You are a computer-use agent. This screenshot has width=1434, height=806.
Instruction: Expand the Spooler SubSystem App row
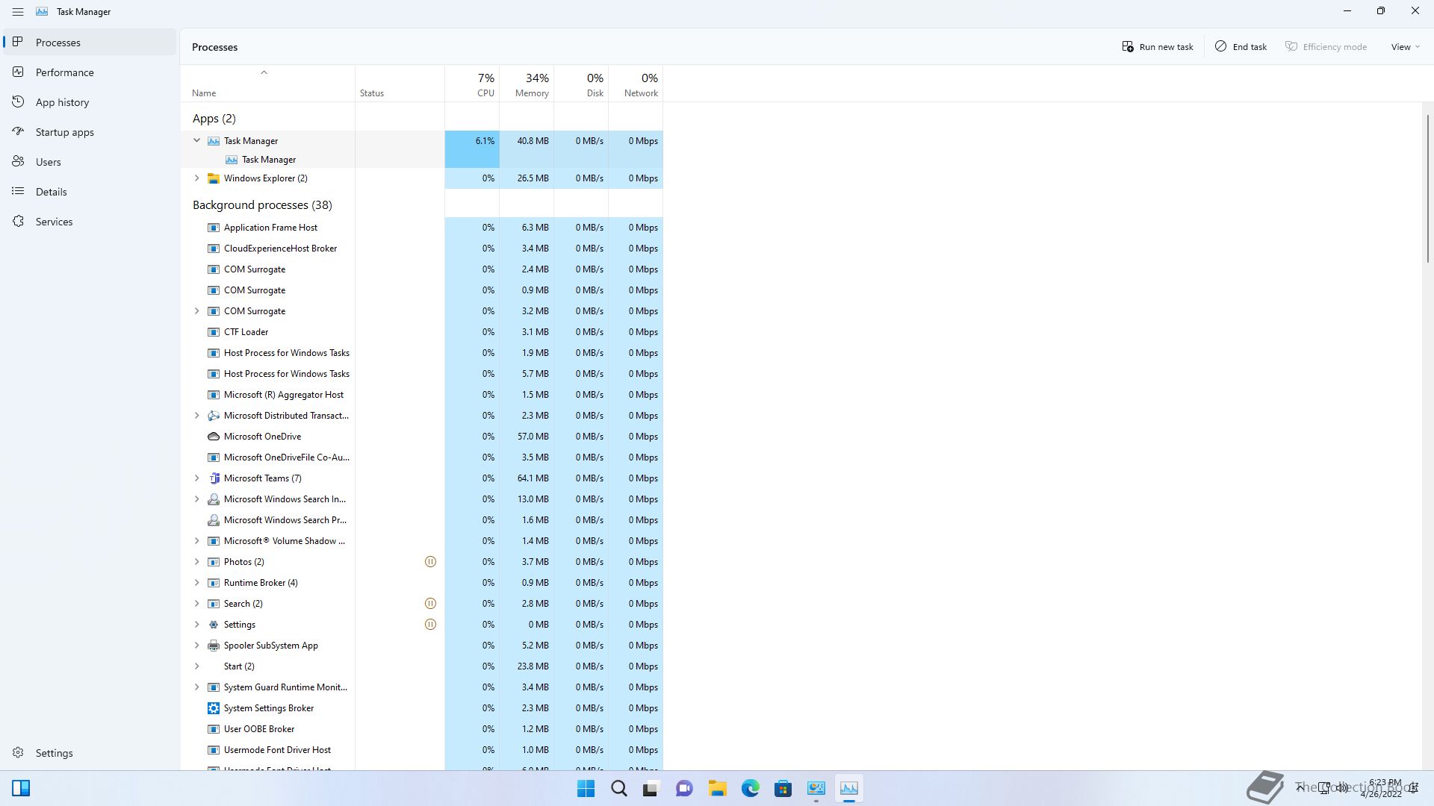point(197,646)
